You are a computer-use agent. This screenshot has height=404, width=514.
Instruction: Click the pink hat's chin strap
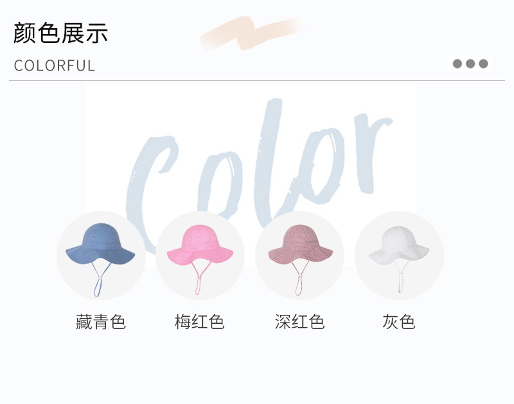[199, 278]
